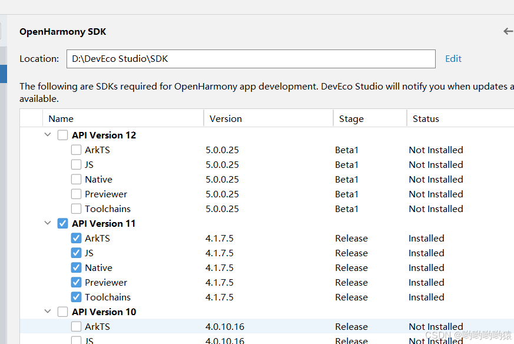Collapse the API Version 12 group

click(48, 135)
